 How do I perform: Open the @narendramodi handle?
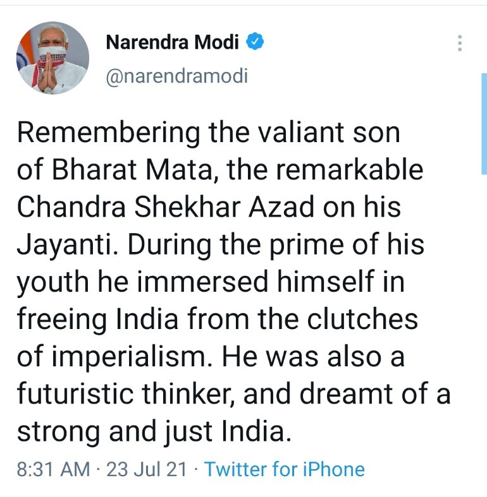point(176,76)
